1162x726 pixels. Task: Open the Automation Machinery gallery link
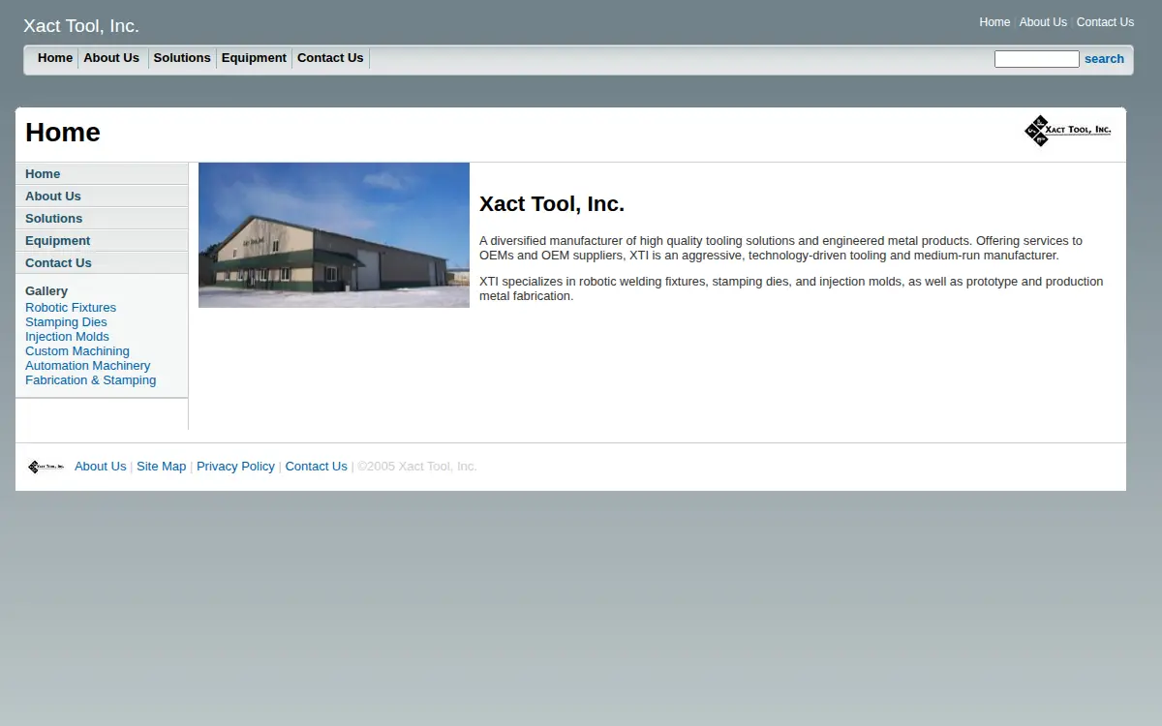coord(87,366)
